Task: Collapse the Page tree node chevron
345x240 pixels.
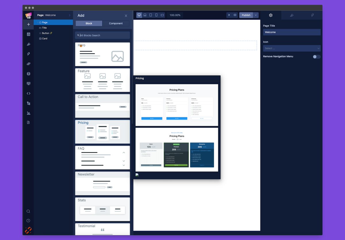Action: (37, 22)
